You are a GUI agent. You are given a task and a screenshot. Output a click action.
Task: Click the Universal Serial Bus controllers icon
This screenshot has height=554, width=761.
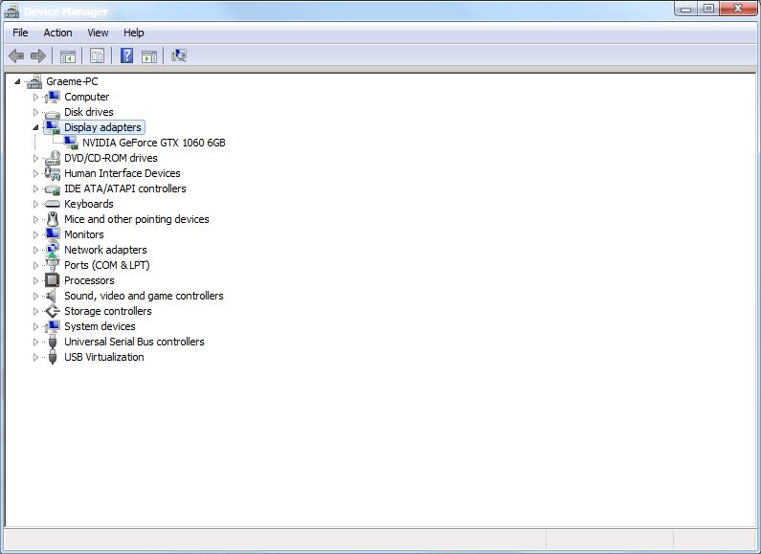click(53, 342)
